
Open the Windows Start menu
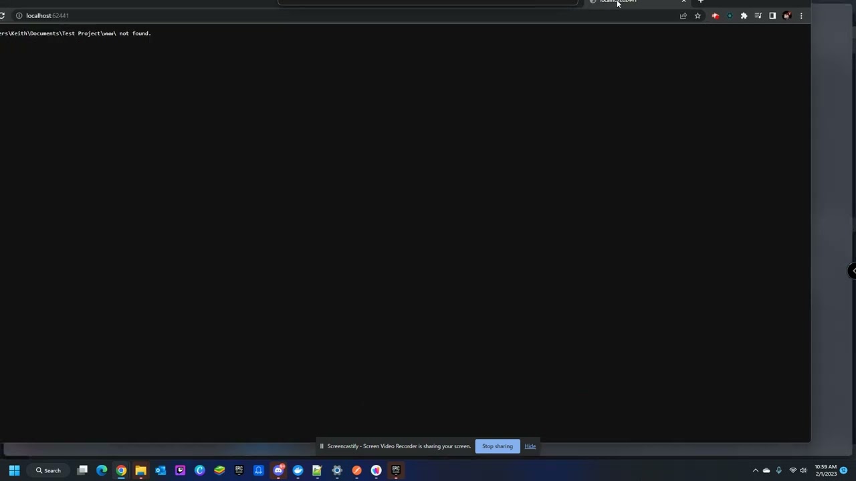[x=14, y=470]
